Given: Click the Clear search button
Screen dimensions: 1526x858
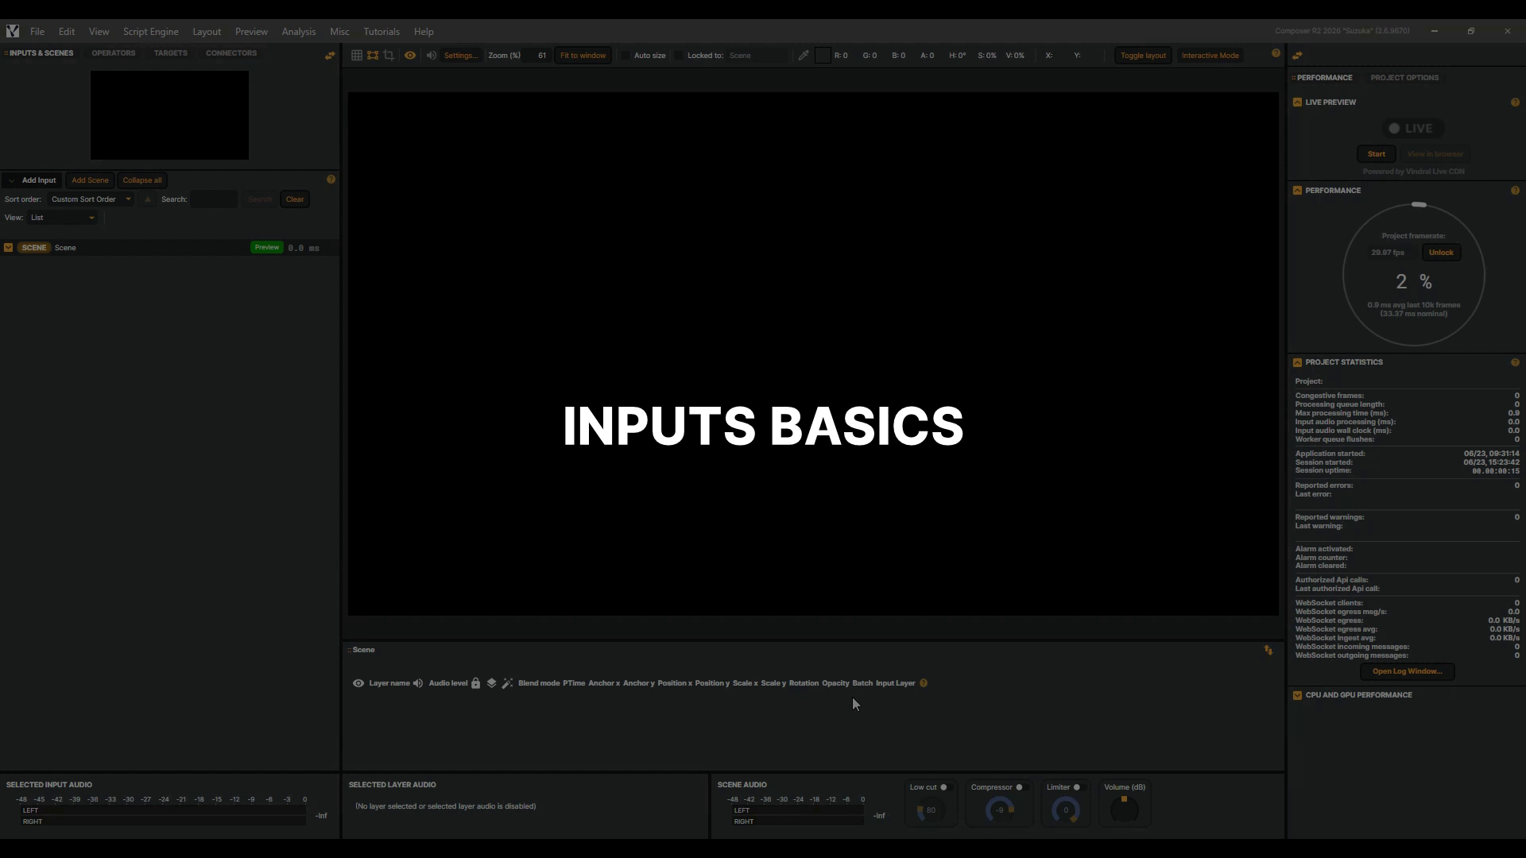Looking at the screenshot, I should click(x=295, y=199).
